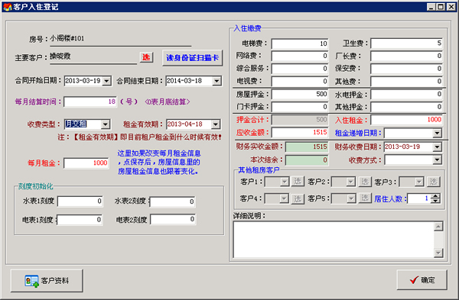
Task: Click scroll-up arrow in 详细说明 box
Action: point(438,227)
